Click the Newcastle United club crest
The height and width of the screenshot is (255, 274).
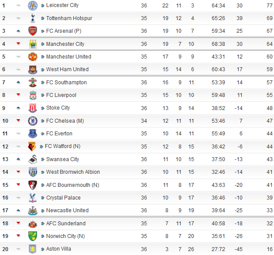[x=33, y=210]
